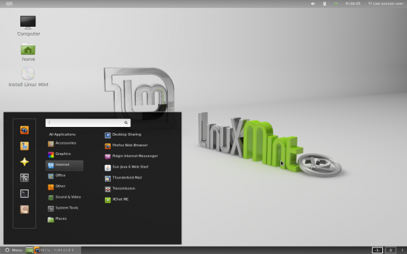Launch Sun Java 6 Web Start
Image resolution: width=407 pixels, height=254 pixels.
(127, 167)
